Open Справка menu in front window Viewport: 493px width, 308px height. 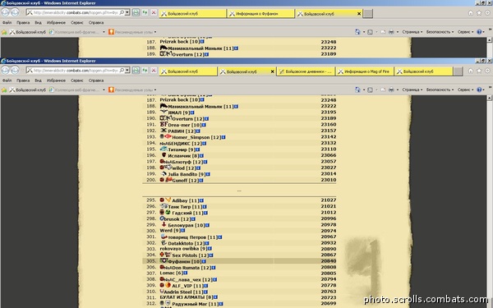[96, 80]
